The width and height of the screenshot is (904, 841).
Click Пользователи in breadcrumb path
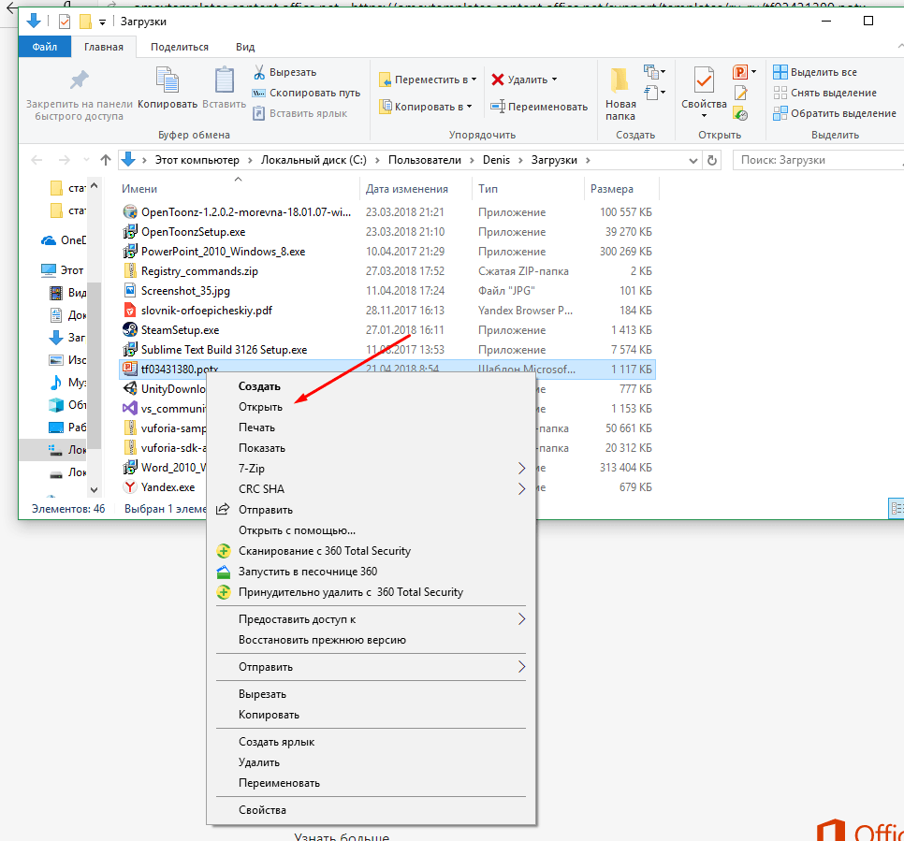pyautogui.click(x=424, y=160)
